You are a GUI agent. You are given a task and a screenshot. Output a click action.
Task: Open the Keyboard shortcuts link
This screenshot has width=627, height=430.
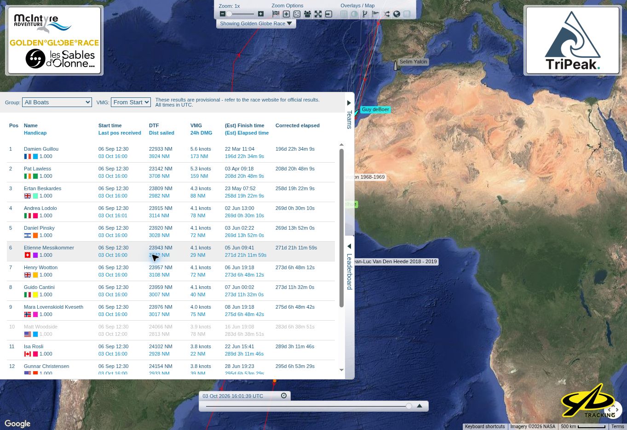tap(485, 426)
